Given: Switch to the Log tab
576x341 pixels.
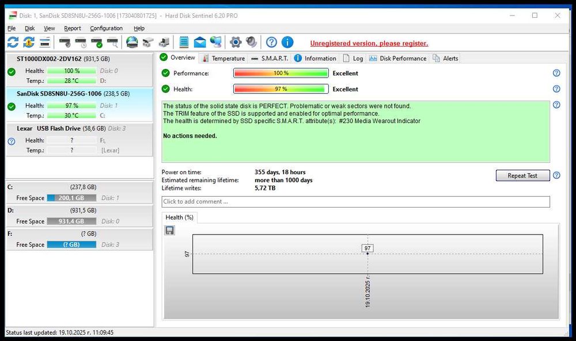Looking at the screenshot, I should pos(353,58).
